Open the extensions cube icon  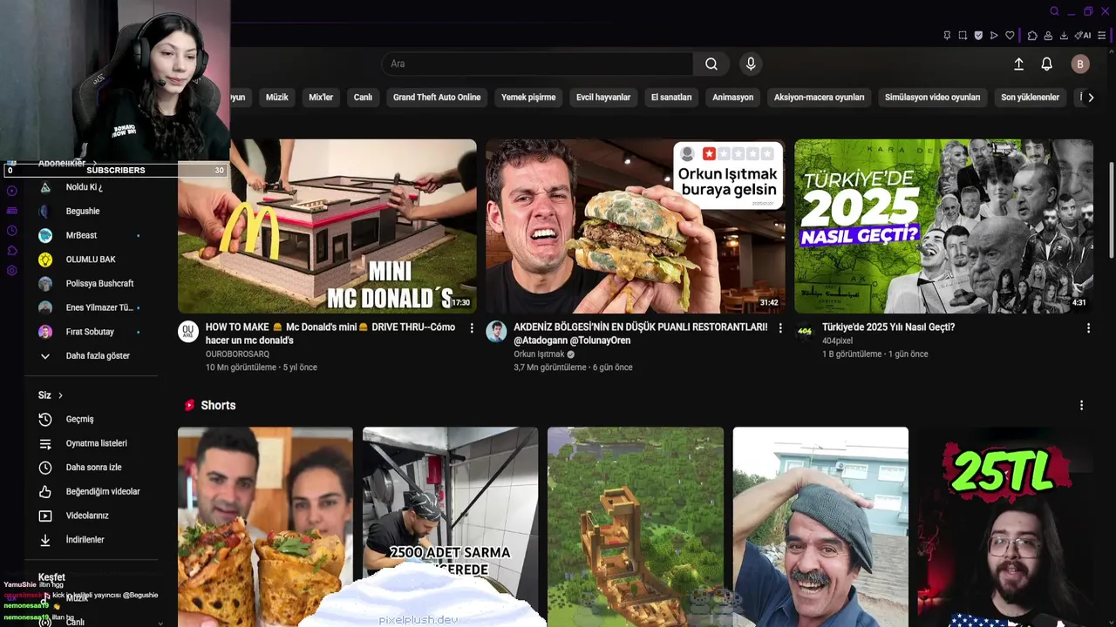click(1032, 36)
